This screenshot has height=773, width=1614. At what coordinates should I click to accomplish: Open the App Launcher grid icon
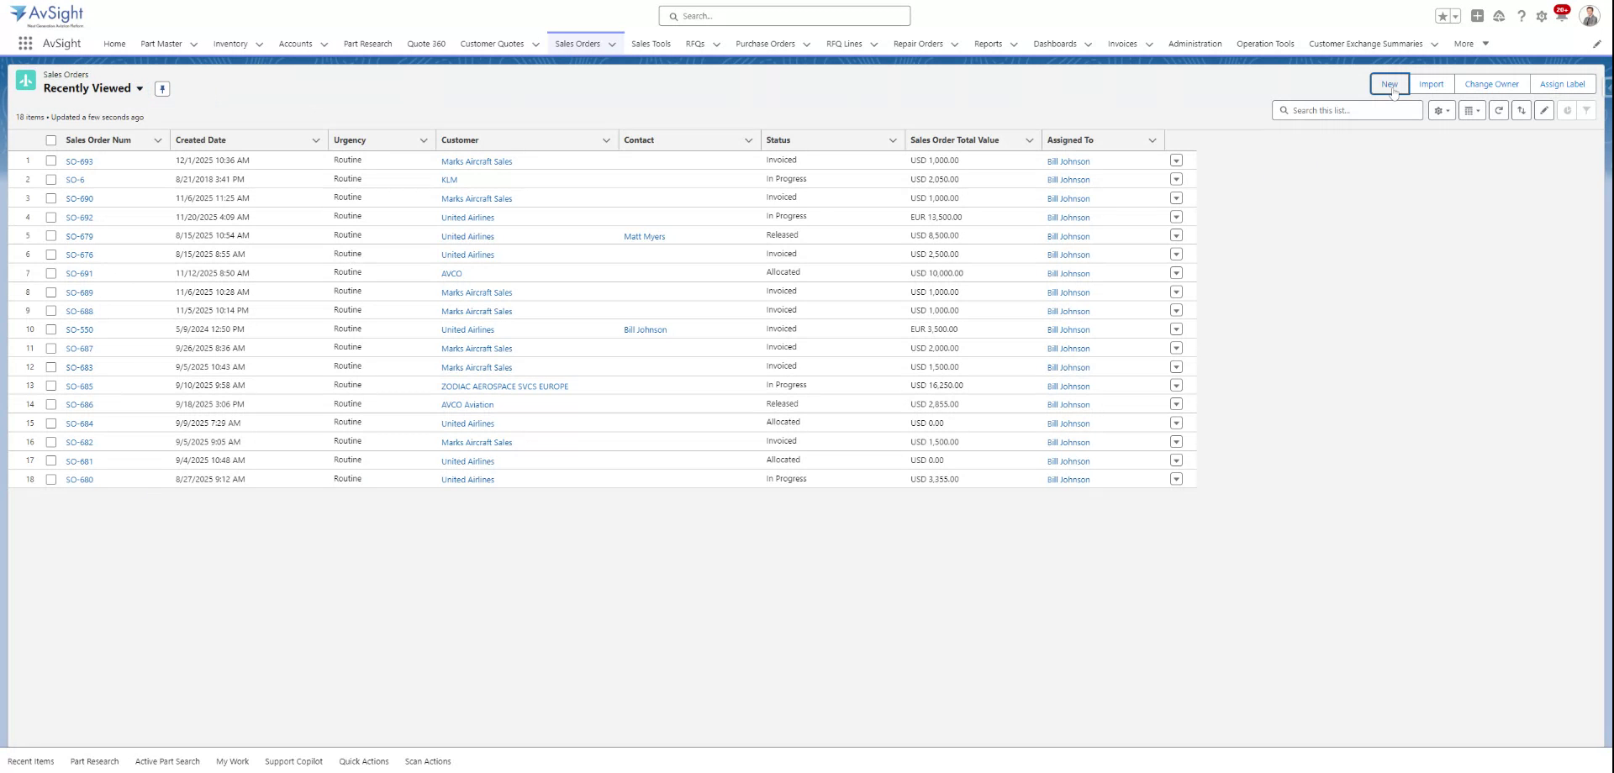click(x=24, y=43)
